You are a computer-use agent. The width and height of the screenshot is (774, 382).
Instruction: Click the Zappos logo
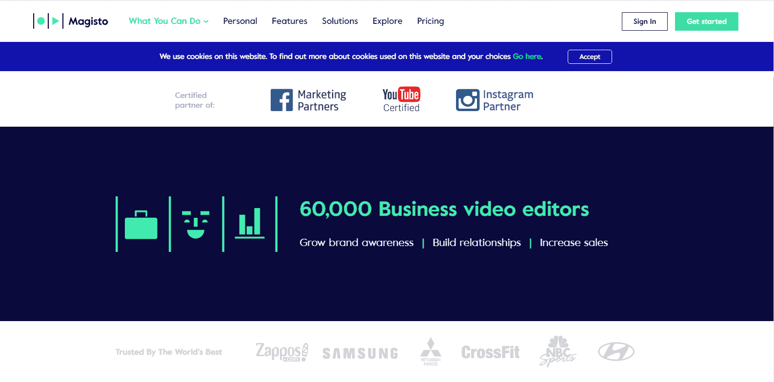(x=282, y=352)
